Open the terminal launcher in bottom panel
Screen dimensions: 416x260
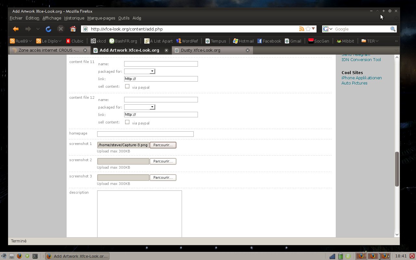tap(35, 256)
